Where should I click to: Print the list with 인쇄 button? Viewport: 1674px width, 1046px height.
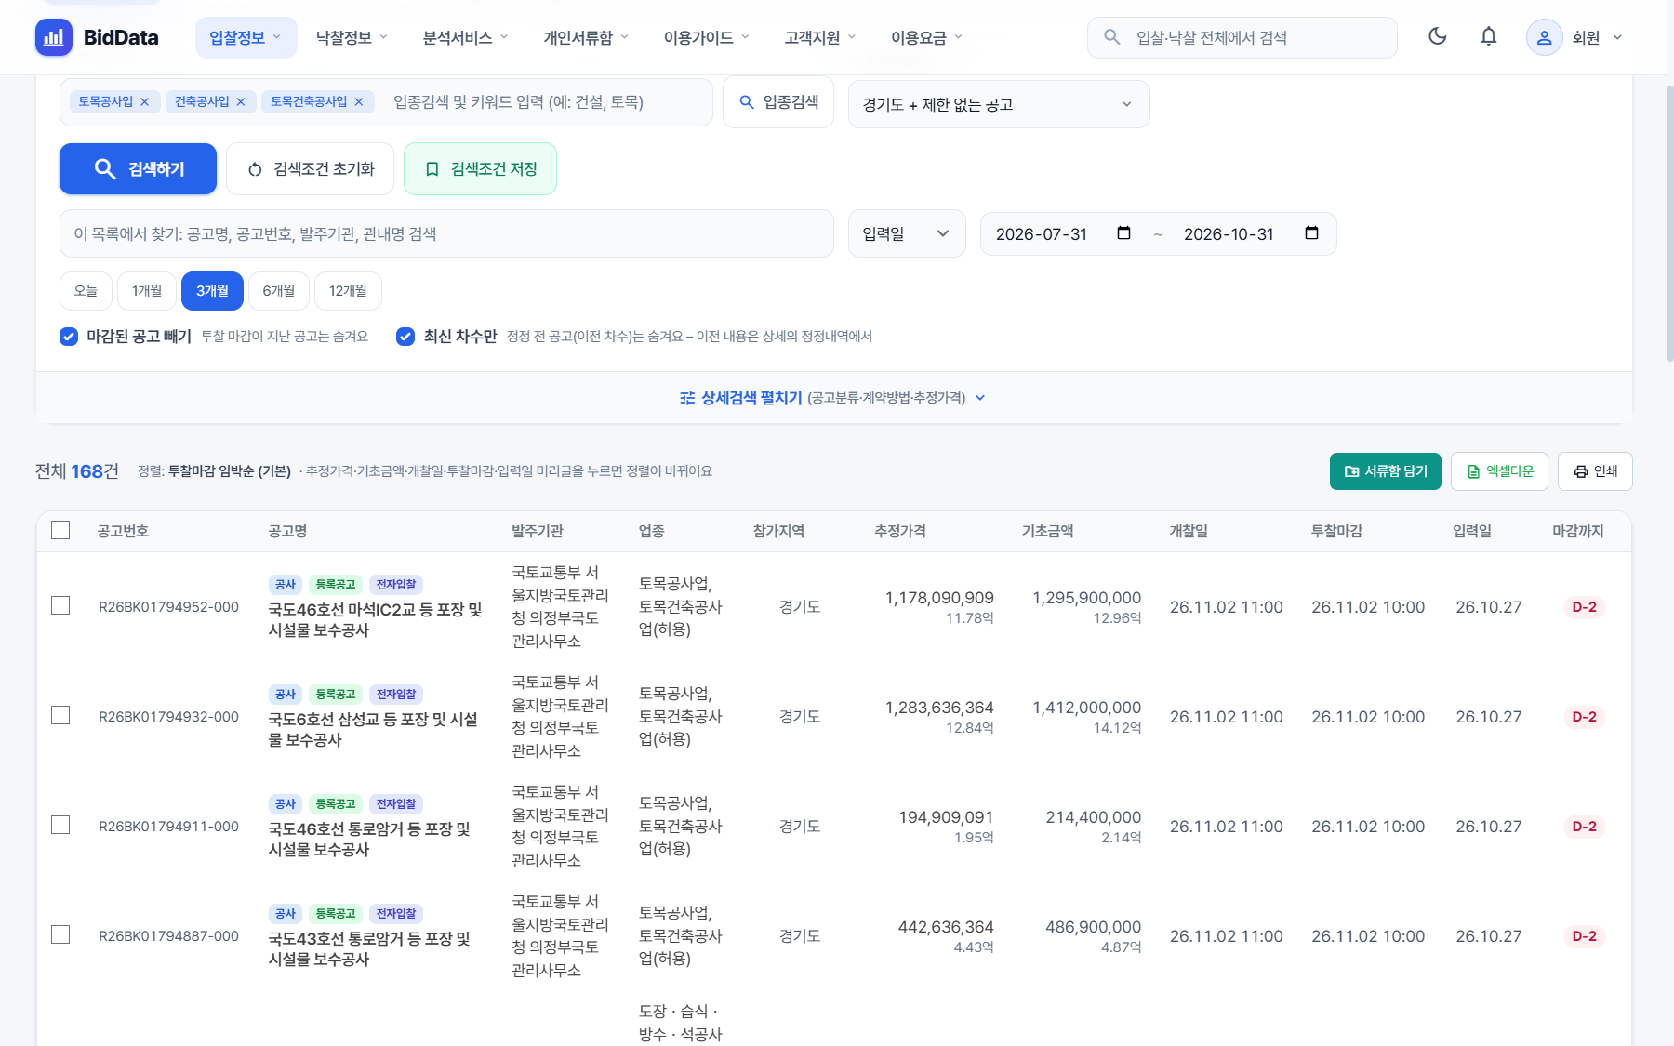(x=1595, y=471)
